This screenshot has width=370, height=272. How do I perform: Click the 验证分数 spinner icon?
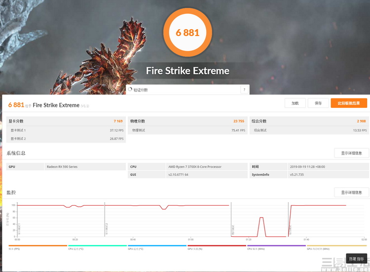pyautogui.click(x=130, y=90)
